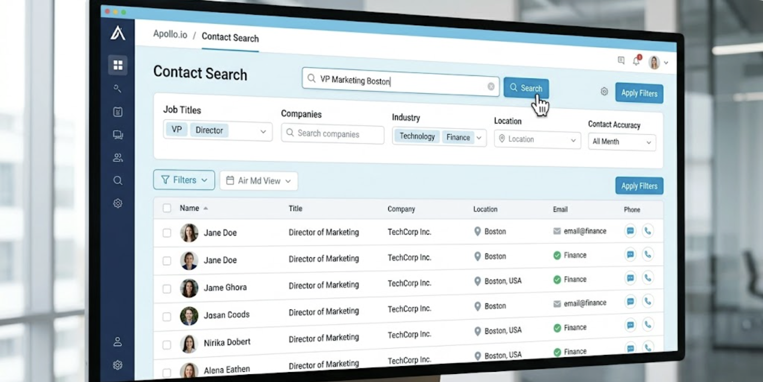Screen dimensions: 763x382
Task: Expand the Industry dropdown arrow
Action: pos(479,138)
